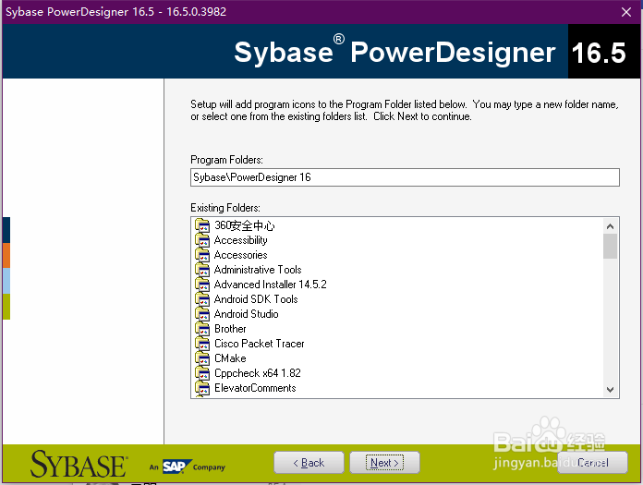Click the folder list scroll down arrow
This screenshot has width=643, height=485.
tap(610, 390)
